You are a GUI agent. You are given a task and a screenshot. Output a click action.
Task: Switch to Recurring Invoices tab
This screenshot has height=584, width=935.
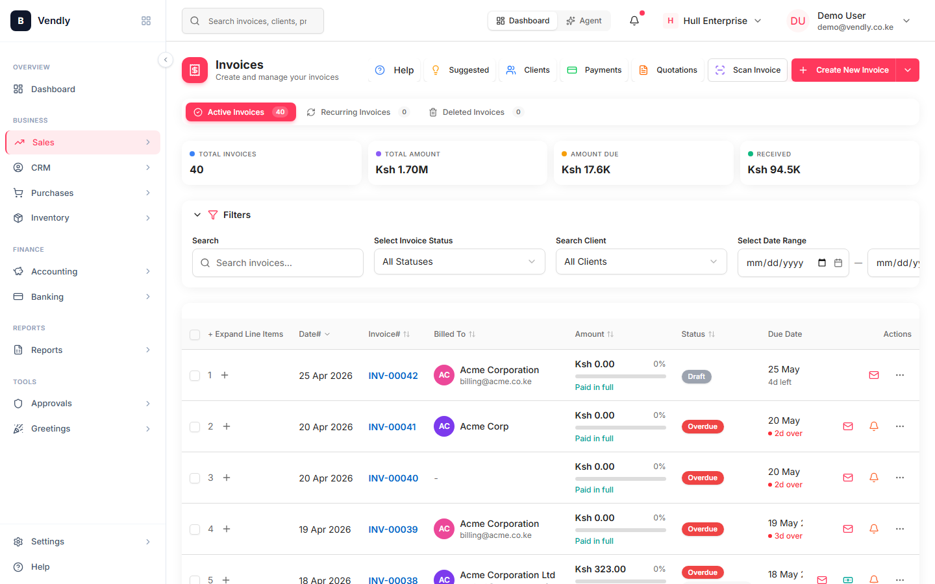(x=358, y=112)
